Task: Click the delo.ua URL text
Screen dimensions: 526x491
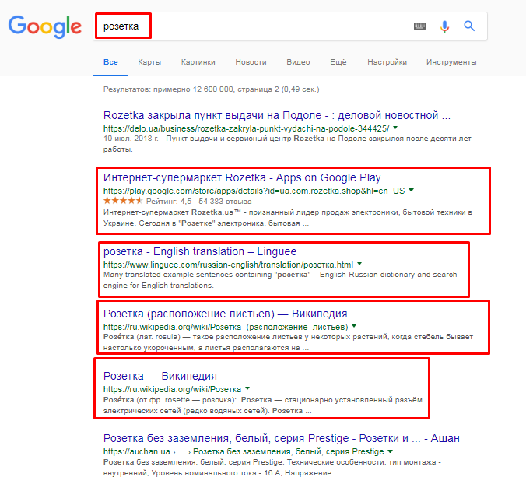Action: pos(246,128)
